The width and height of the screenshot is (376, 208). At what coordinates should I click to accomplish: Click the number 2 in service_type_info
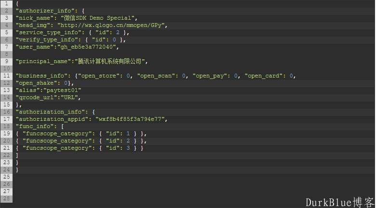coord(118,32)
